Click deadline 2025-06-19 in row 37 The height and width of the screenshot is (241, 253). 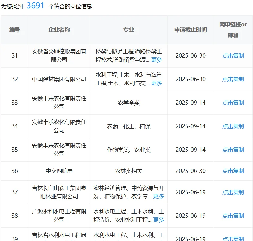coord(191,192)
